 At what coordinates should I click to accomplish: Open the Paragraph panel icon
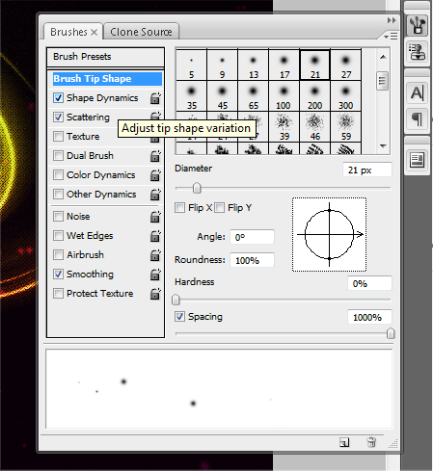click(417, 119)
